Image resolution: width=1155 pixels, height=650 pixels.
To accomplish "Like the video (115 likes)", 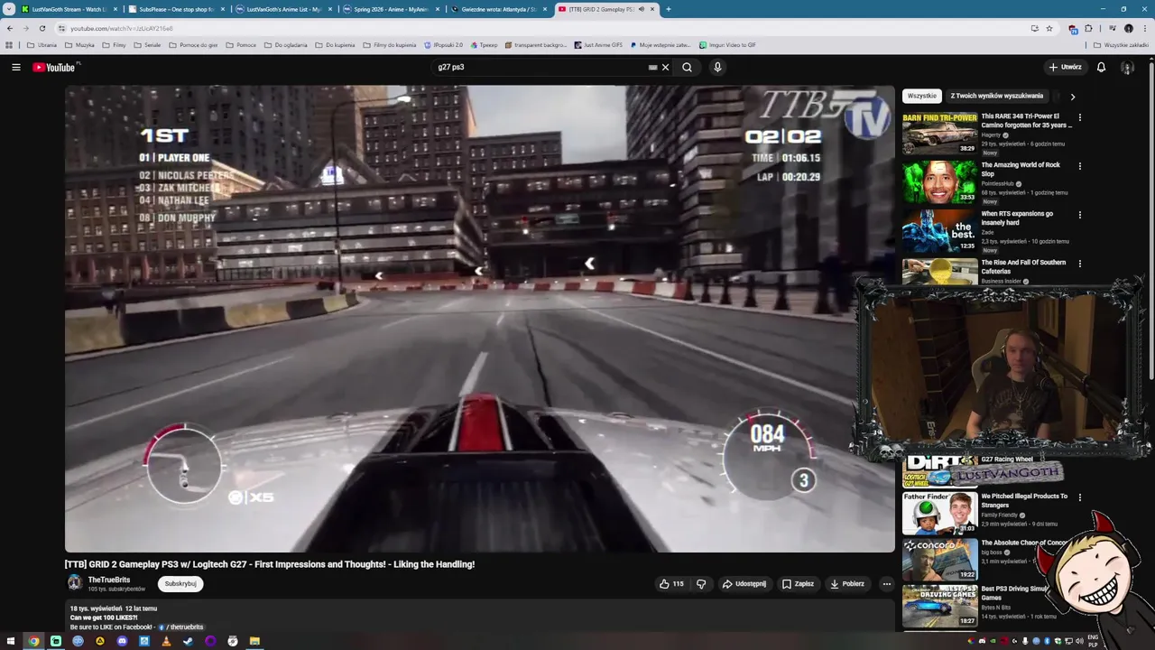I will click(671, 584).
